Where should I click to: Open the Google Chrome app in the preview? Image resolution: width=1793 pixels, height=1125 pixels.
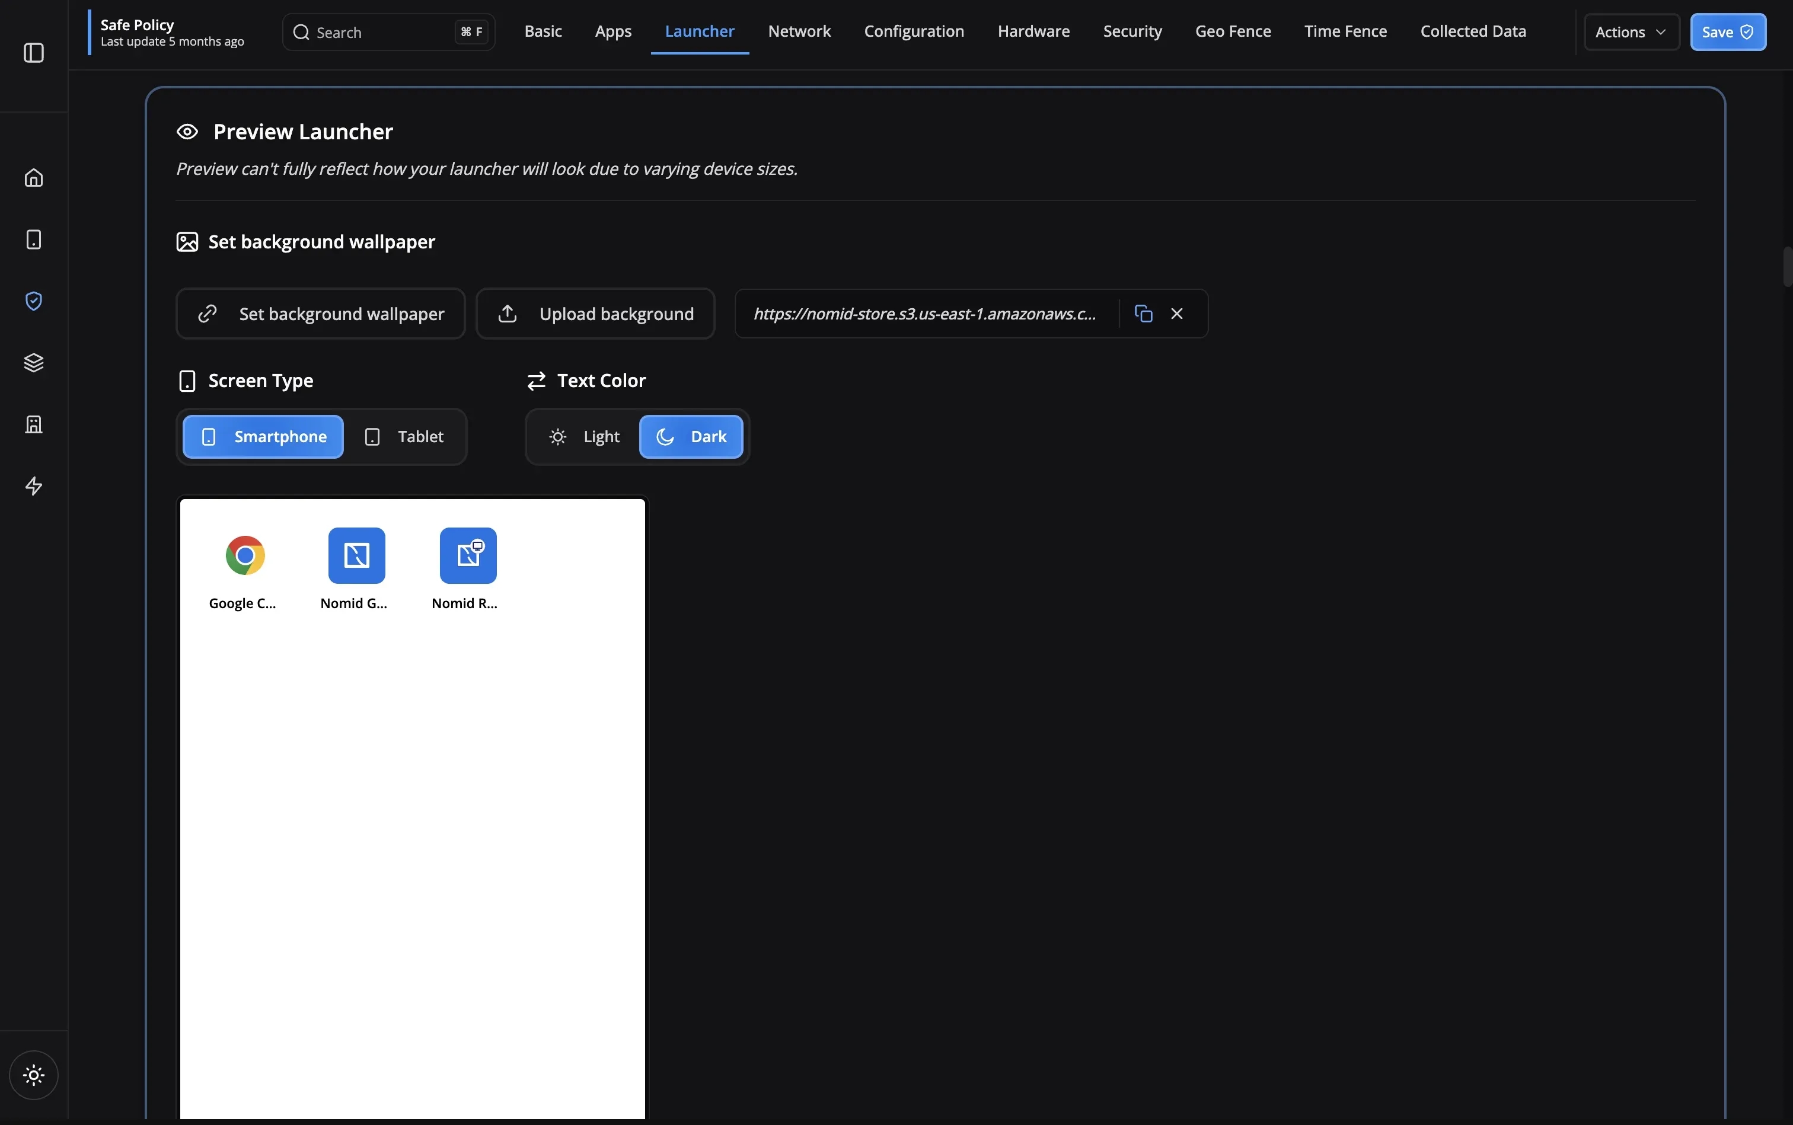tap(243, 556)
